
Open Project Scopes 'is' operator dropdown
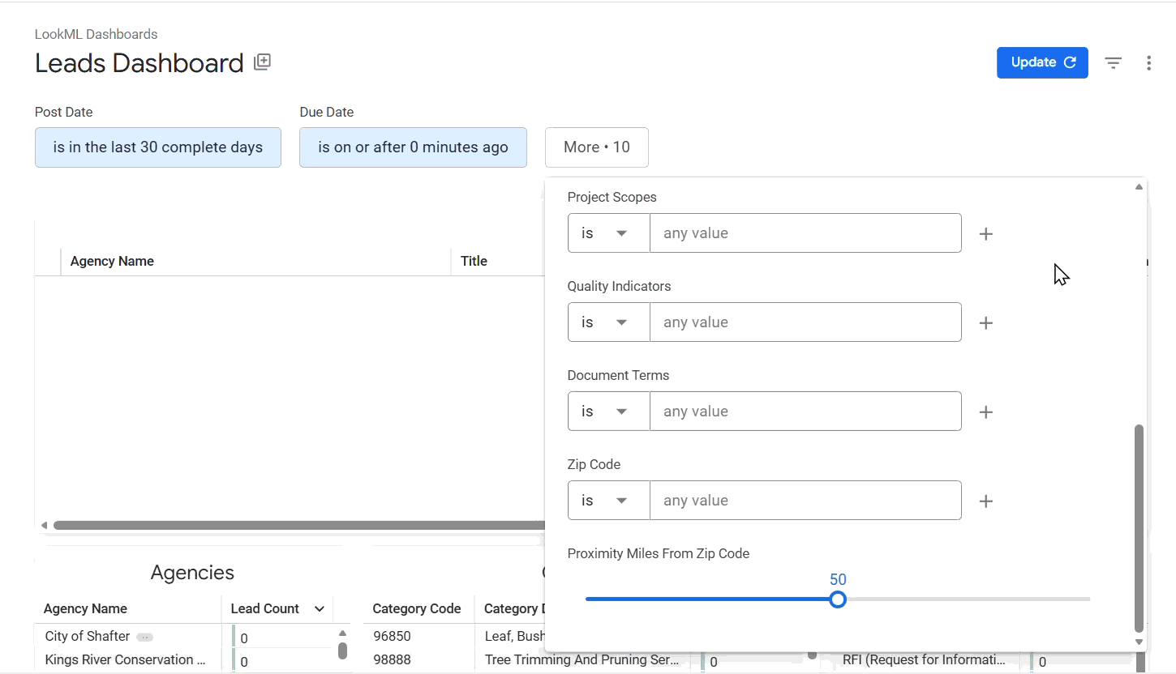(x=608, y=233)
